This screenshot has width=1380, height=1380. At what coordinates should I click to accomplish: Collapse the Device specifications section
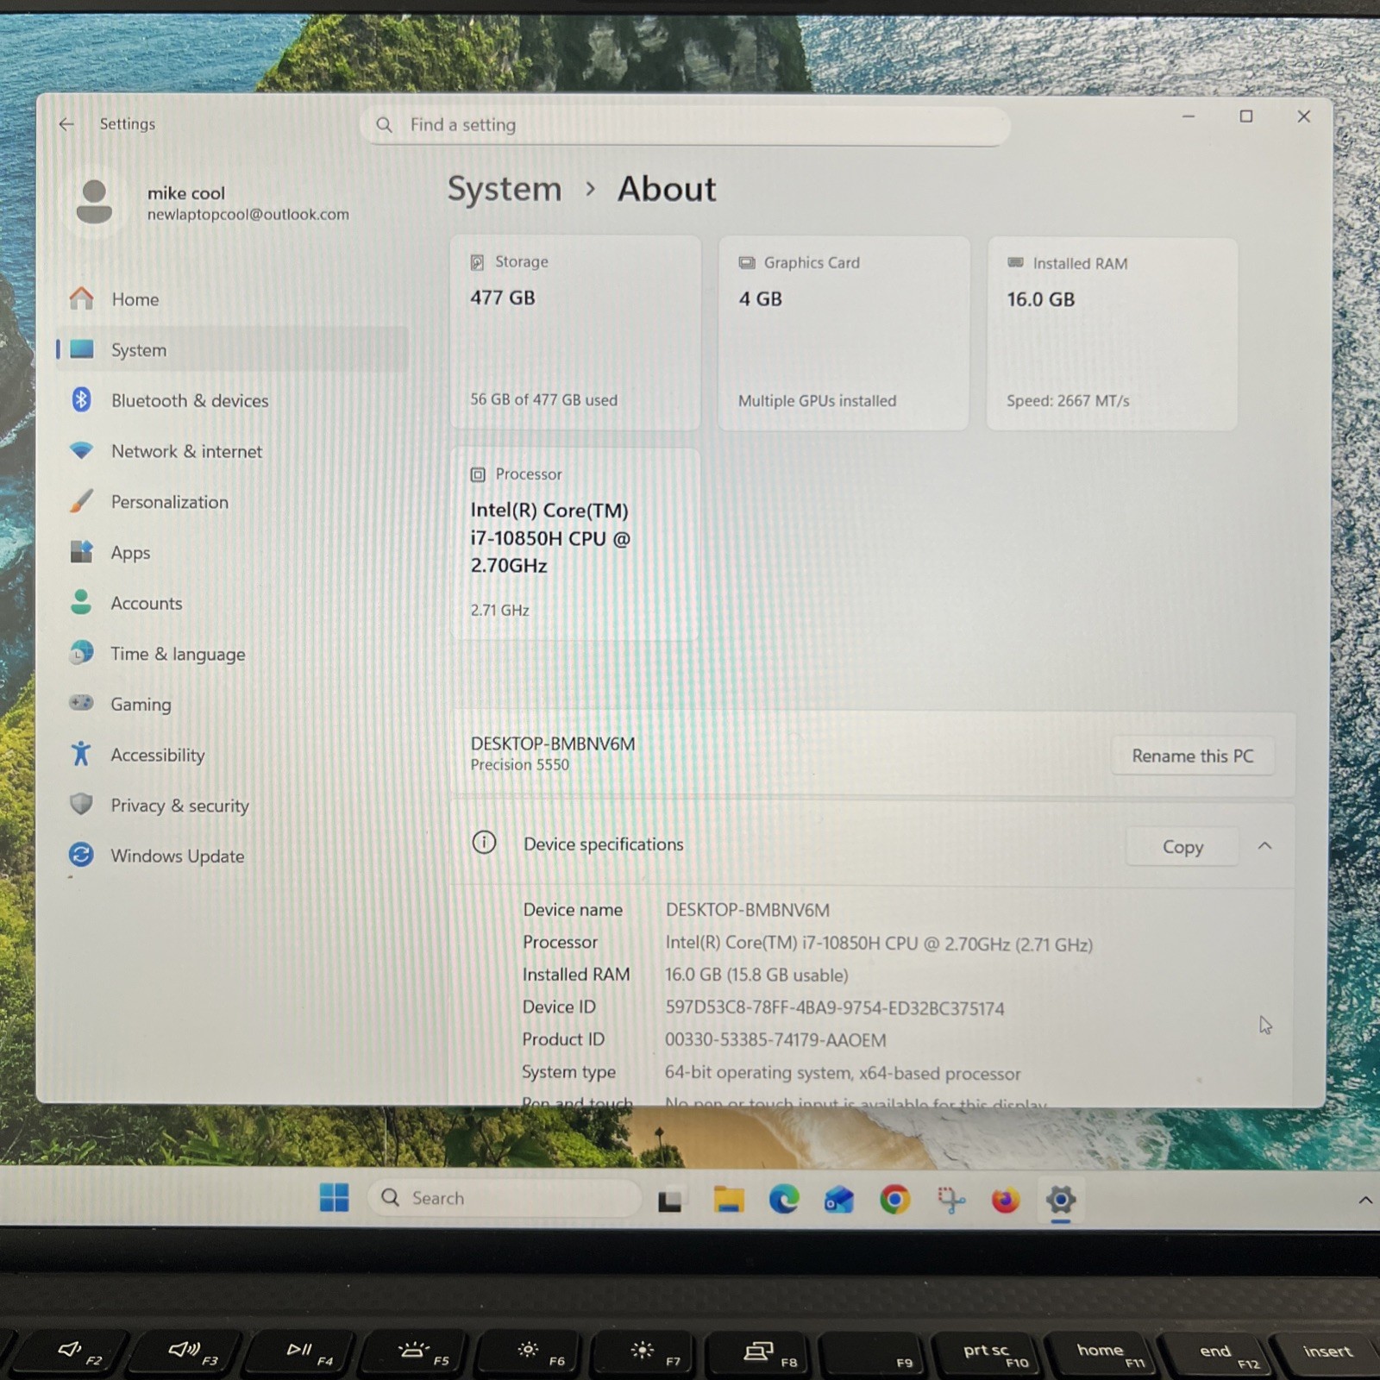point(1264,846)
